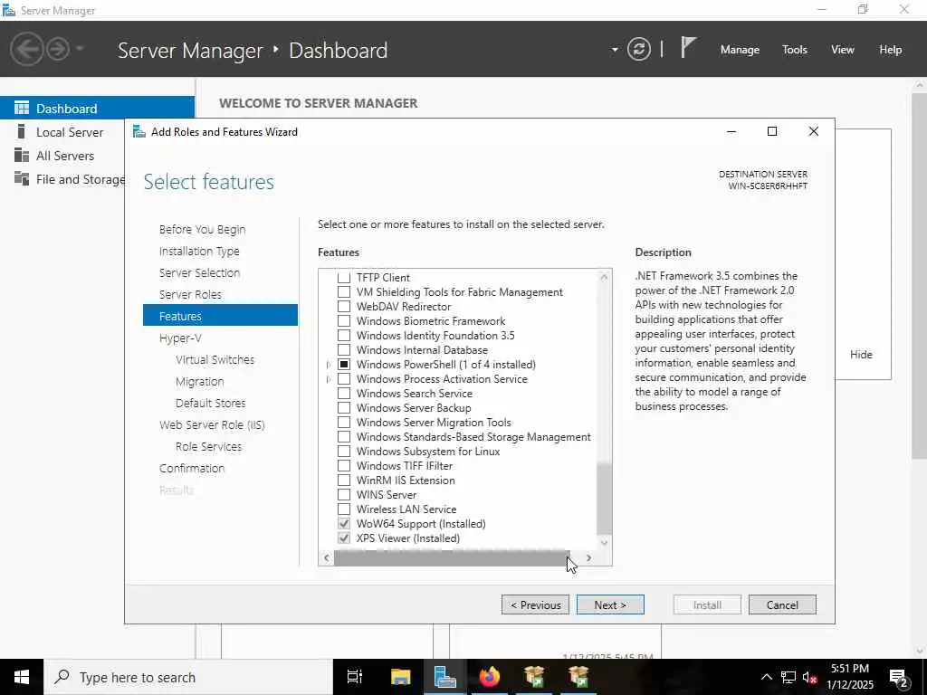This screenshot has width=927, height=695.
Task: Click the network icon in the system tray
Action: pyautogui.click(x=788, y=677)
